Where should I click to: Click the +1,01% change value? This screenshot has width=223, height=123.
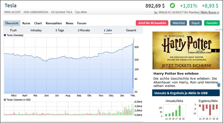189,6
